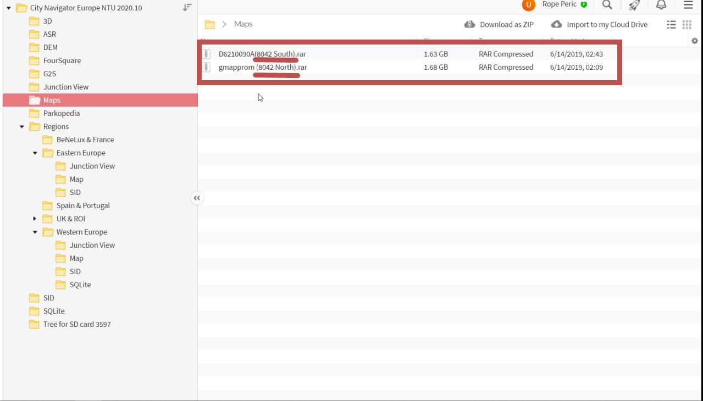Collapse the left folder panel
703x401 pixels.
(x=197, y=198)
